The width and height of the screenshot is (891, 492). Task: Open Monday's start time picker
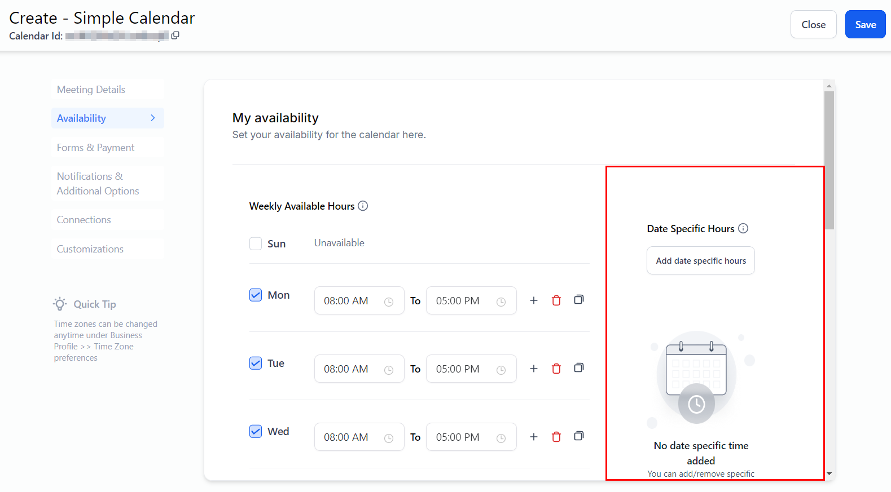(x=359, y=300)
